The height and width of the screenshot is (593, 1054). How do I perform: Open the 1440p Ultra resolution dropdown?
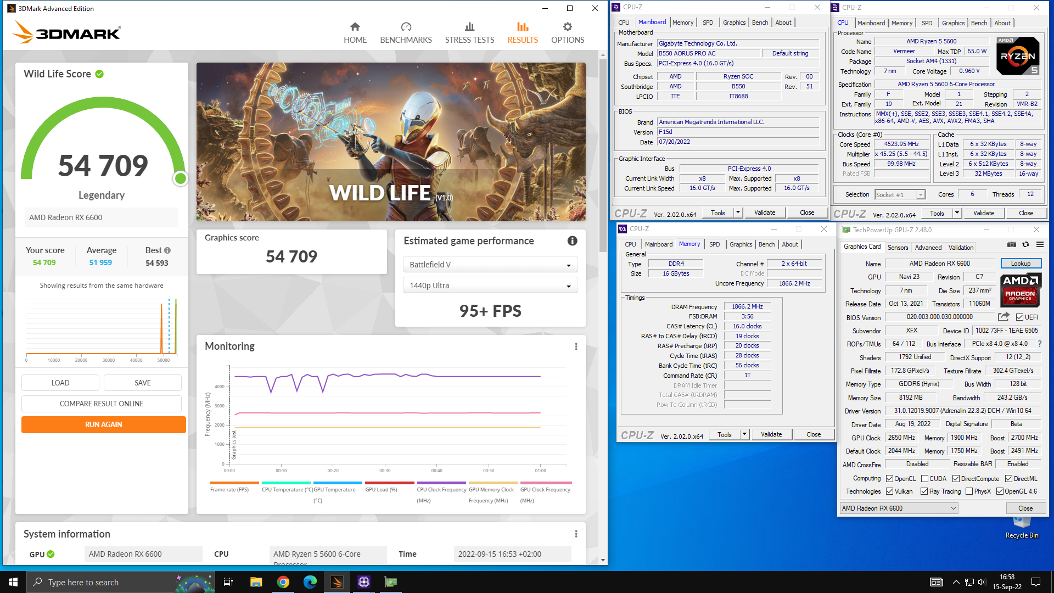click(490, 286)
